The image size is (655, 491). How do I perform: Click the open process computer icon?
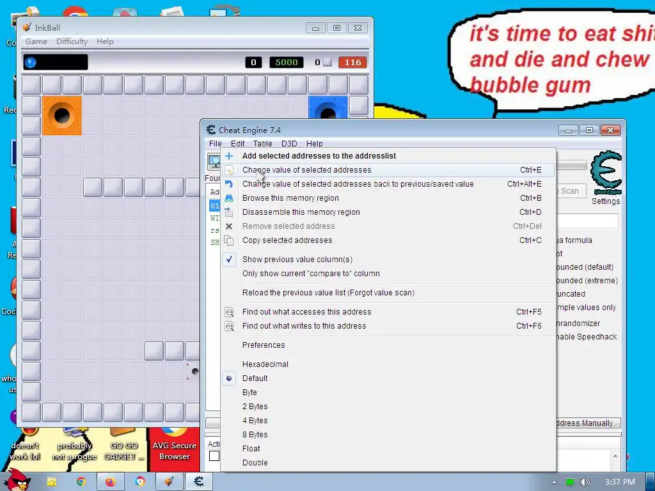[214, 161]
